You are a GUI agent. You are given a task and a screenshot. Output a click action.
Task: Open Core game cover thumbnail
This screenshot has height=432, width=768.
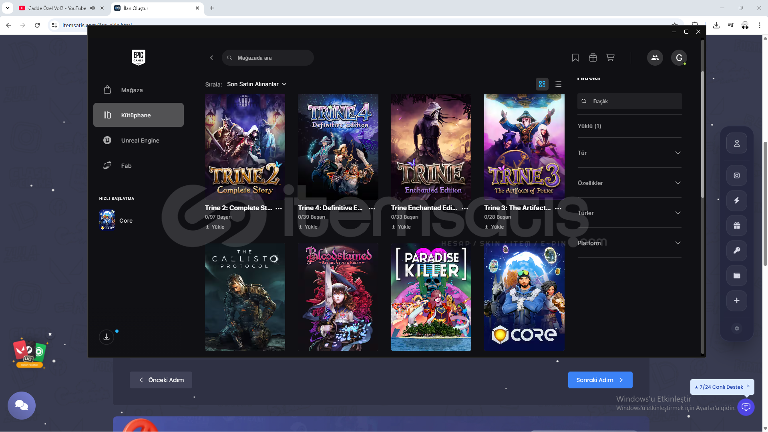[524, 297]
